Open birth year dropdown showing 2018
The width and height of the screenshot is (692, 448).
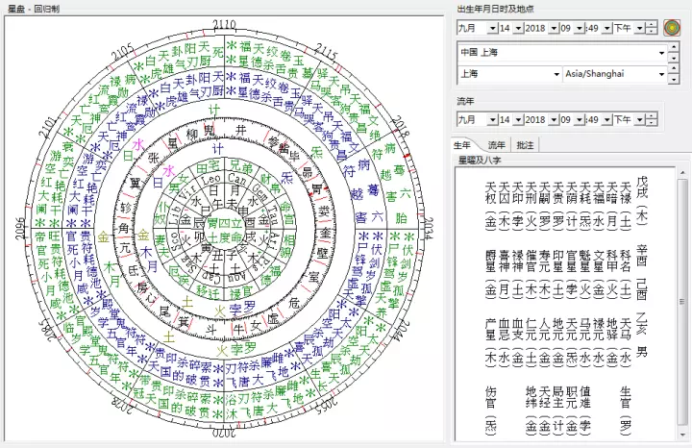[x=554, y=29]
